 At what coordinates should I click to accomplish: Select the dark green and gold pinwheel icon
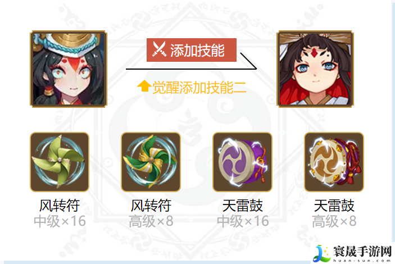pyautogui.click(x=151, y=162)
